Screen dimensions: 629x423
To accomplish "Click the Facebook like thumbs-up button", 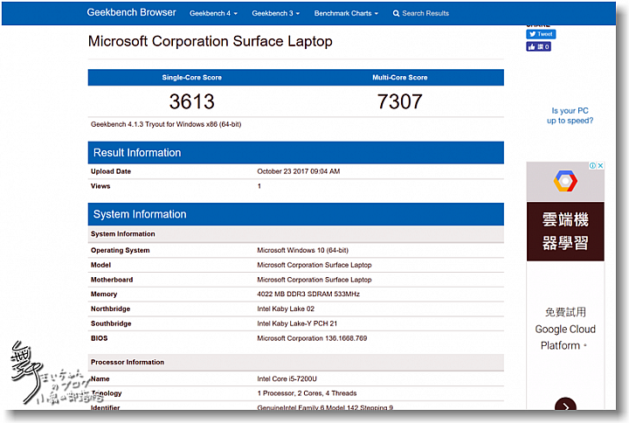I will coord(538,47).
